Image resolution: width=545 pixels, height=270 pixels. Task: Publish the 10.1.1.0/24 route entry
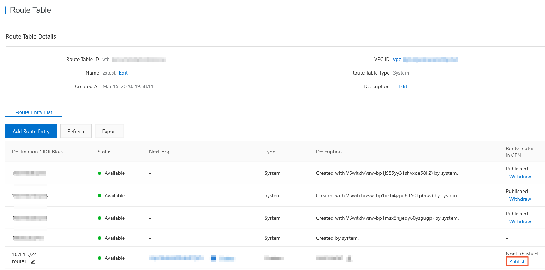click(x=517, y=261)
